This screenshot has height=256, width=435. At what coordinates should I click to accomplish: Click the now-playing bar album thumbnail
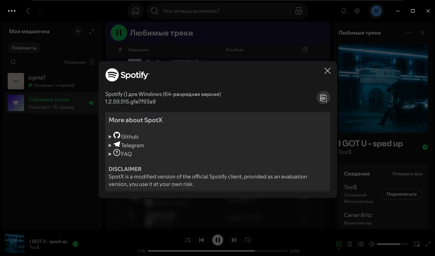[15, 243]
